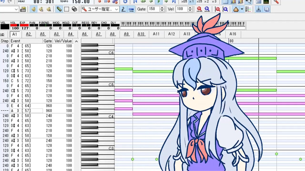Open the green level meter icon

266,2
